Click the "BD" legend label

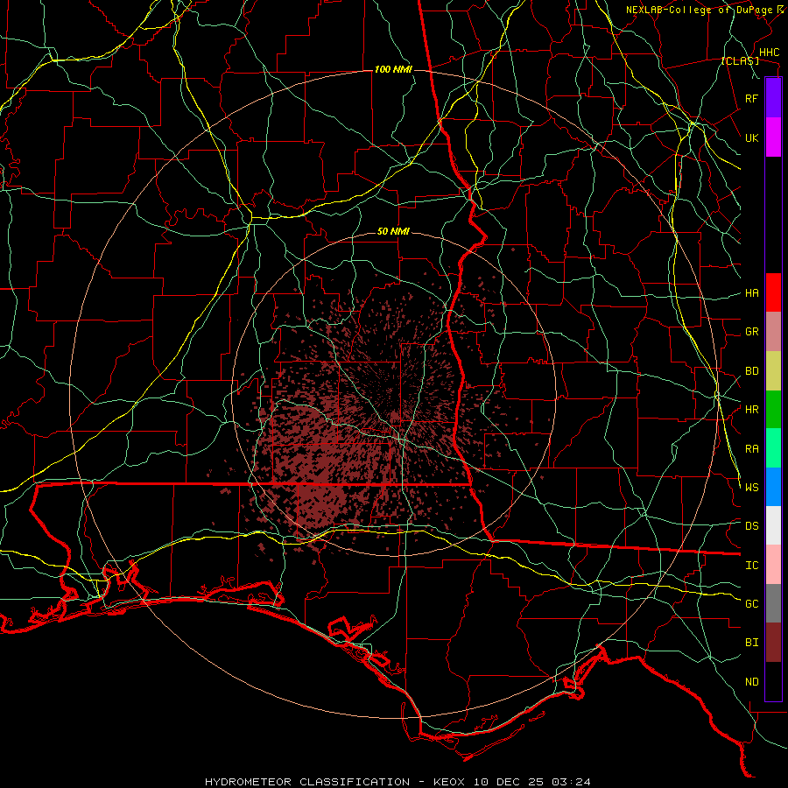751,371
